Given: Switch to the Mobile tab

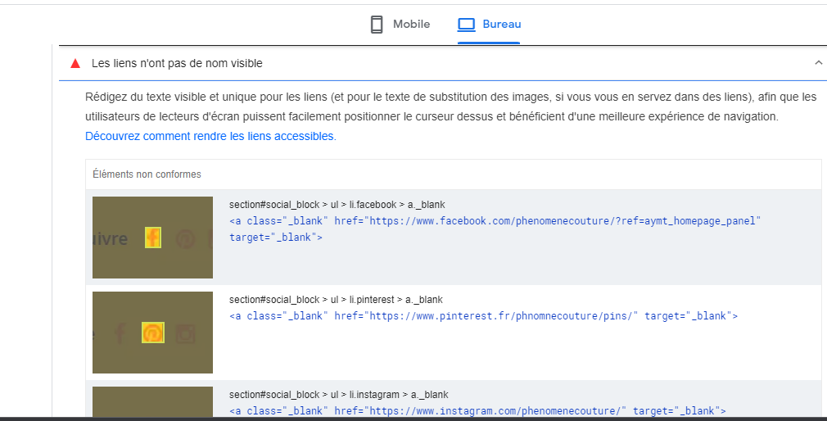Looking at the screenshot, I should pyautogui.click(x=400, y=25).
